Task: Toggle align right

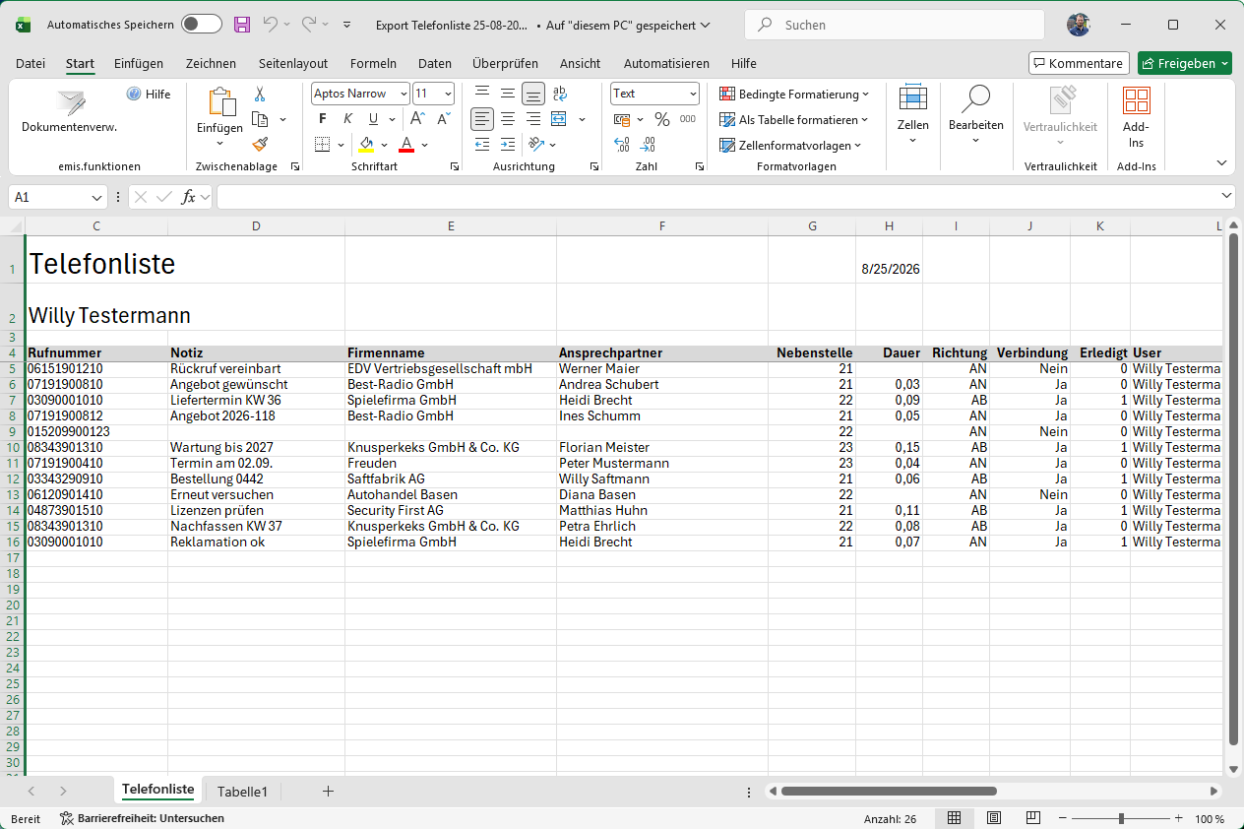Action: pyautogui.click(x=533, y=119)
